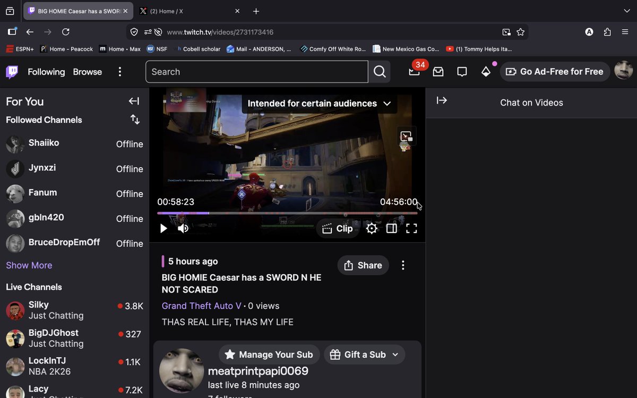This screenshot has width=637, height=398.
Task: Seek on the video progress bar
Action: pos(287,213)
